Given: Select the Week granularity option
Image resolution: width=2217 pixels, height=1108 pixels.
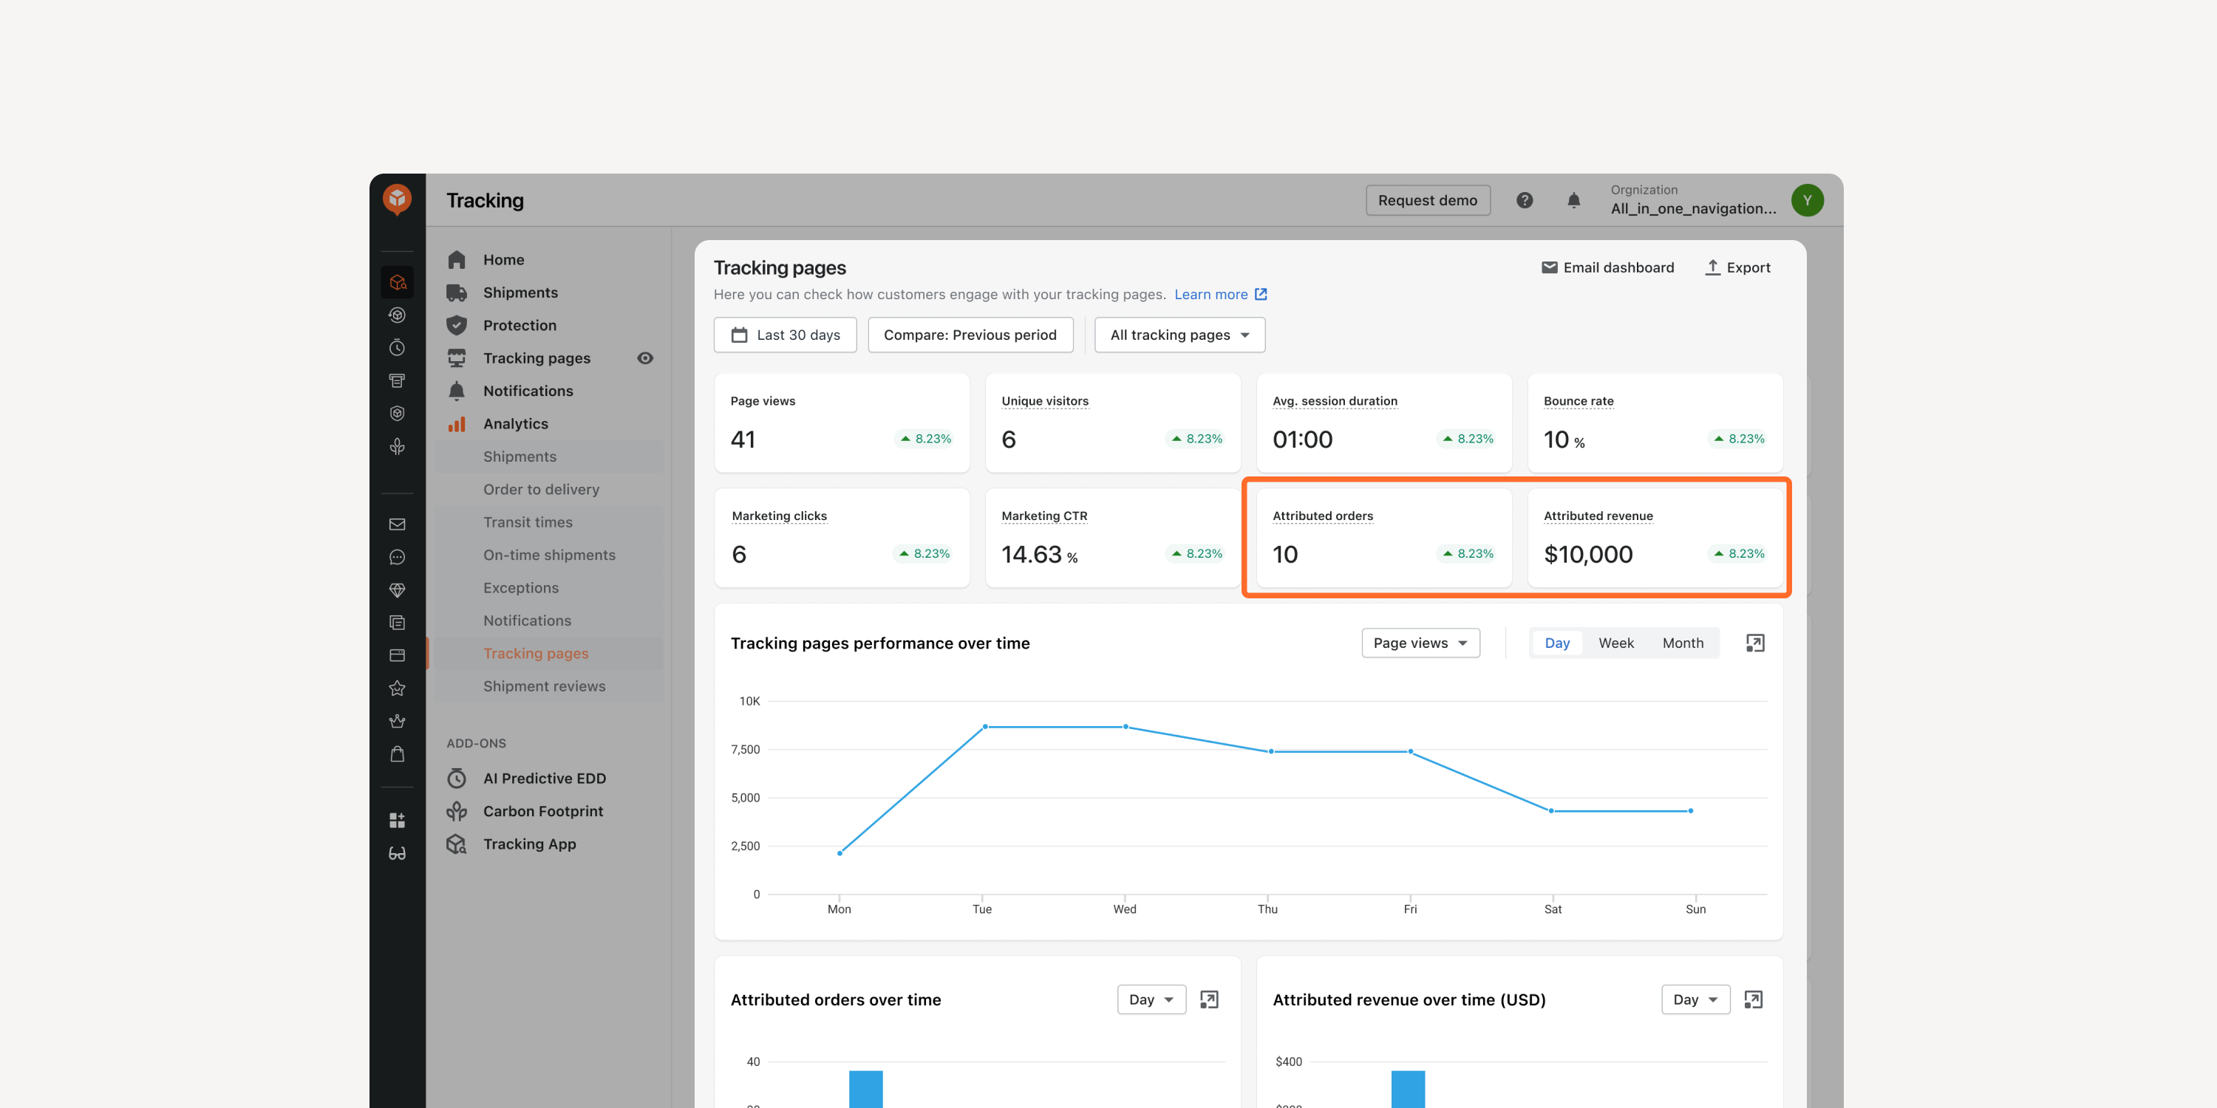Looking at the screenshot, I should coord(1615,643).
